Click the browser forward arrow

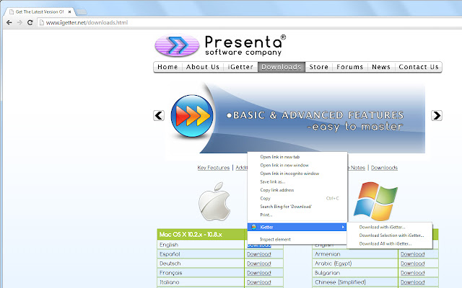(19, 22)
